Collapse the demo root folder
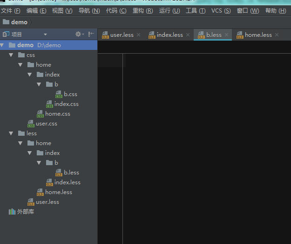The height and width of the screenshot is (244, 291). (2, 45)
